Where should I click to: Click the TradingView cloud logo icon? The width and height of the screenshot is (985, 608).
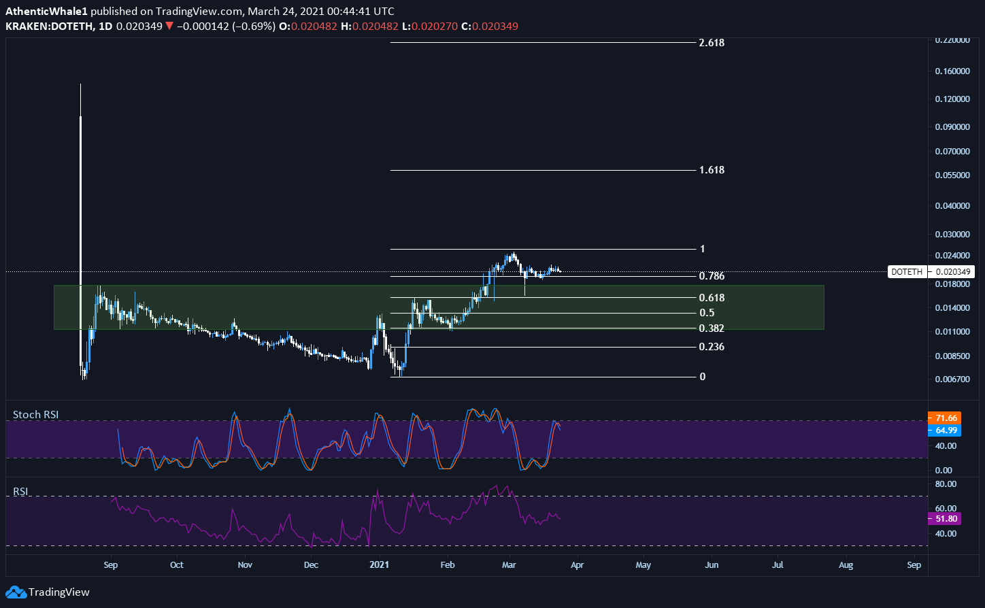[16, 592]
